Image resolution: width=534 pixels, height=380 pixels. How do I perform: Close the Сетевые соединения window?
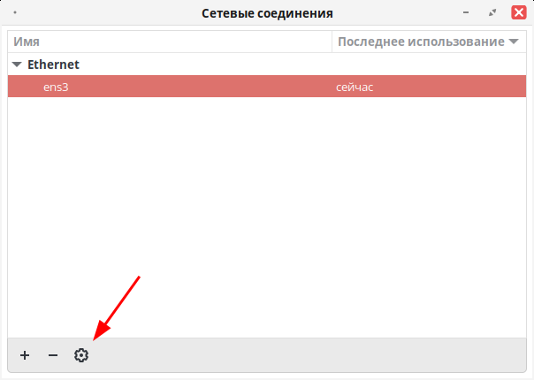click(519, 12)
